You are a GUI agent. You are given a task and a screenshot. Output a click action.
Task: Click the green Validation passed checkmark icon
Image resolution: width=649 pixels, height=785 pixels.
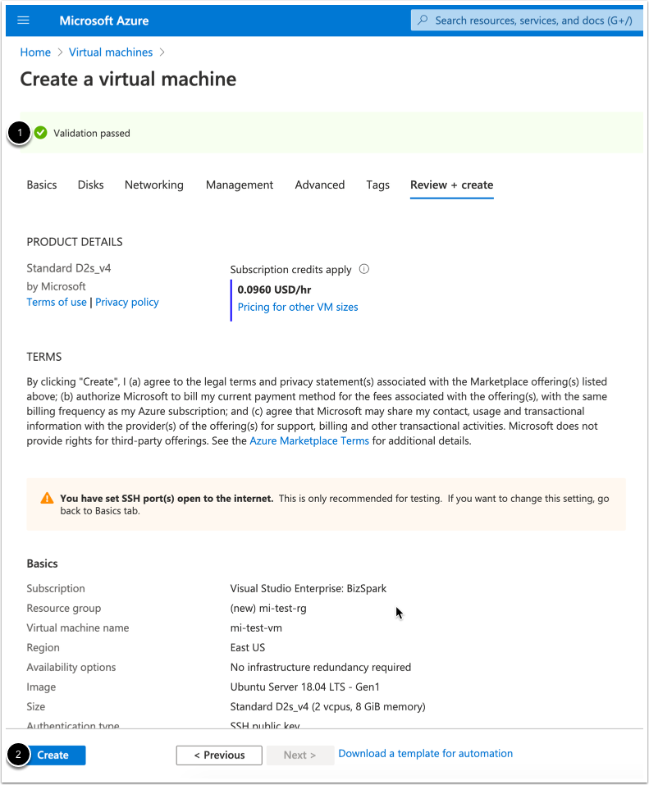(x=40, y=133)
